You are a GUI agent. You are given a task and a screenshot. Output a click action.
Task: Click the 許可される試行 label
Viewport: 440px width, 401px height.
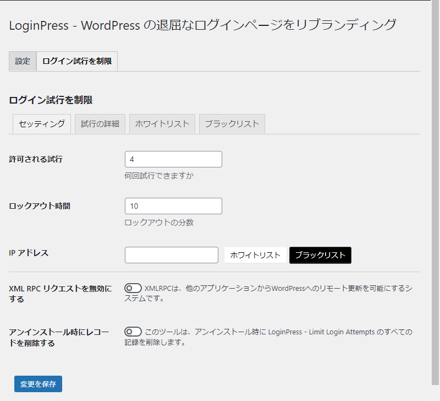pos(36,159)
